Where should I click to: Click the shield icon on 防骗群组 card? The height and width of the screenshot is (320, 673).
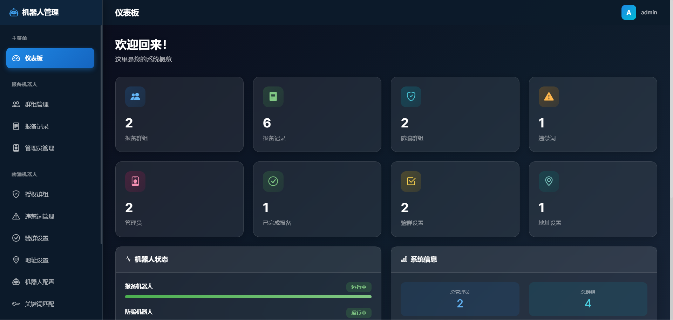pyautogui.click(x=411, y=97)
